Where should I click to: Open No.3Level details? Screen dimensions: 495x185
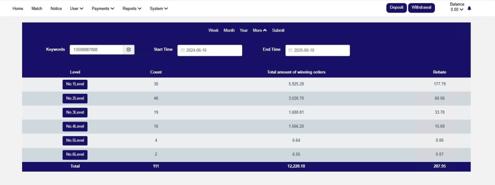click(x=75, y=112)
